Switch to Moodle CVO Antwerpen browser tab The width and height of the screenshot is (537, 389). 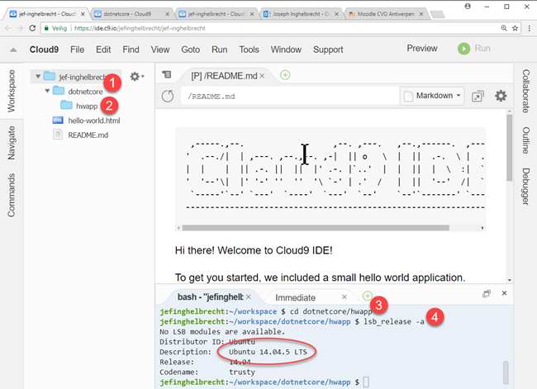coord(386,14)
